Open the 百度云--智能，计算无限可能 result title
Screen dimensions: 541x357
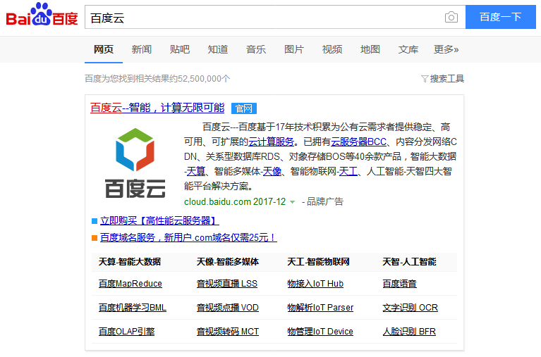pyautogui.click(x=157, y=108)
